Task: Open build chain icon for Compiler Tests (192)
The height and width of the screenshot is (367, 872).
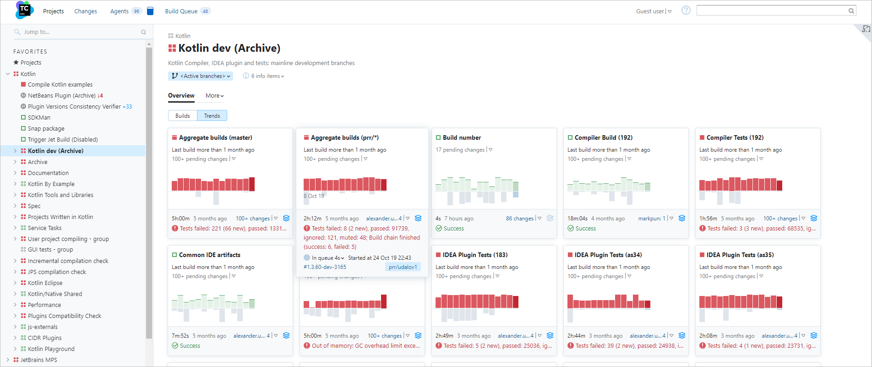Action: click(814, 218)
